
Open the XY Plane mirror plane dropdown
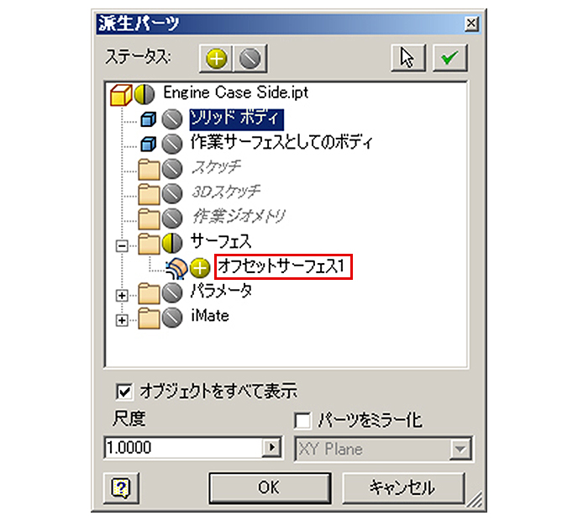point(460,449)
